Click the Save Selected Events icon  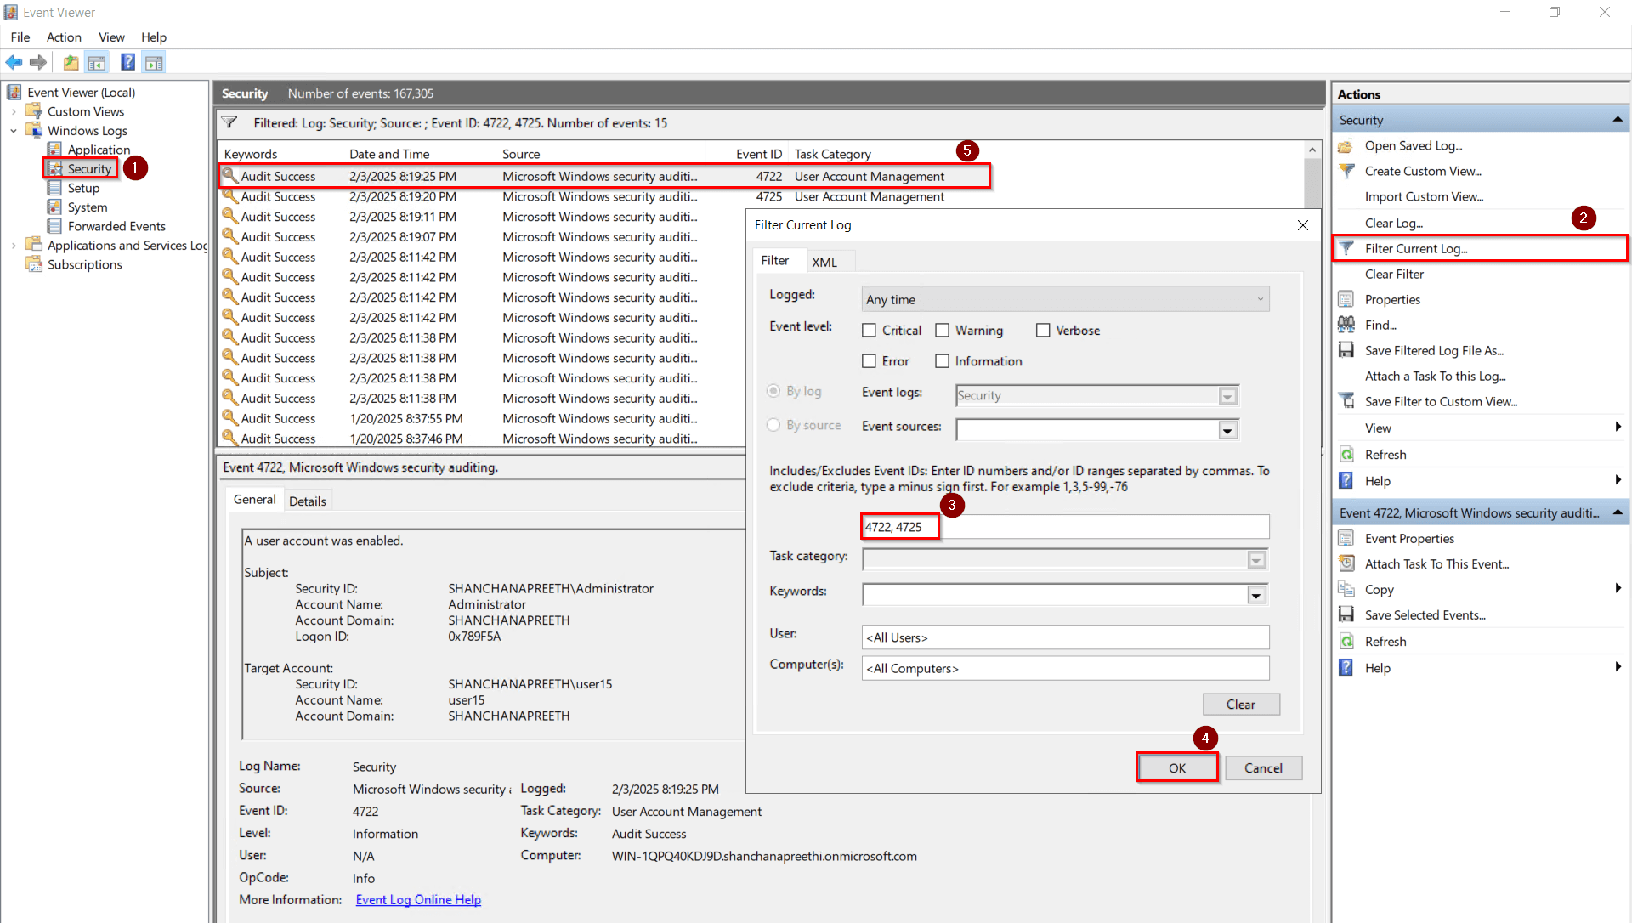(1347, 614)
